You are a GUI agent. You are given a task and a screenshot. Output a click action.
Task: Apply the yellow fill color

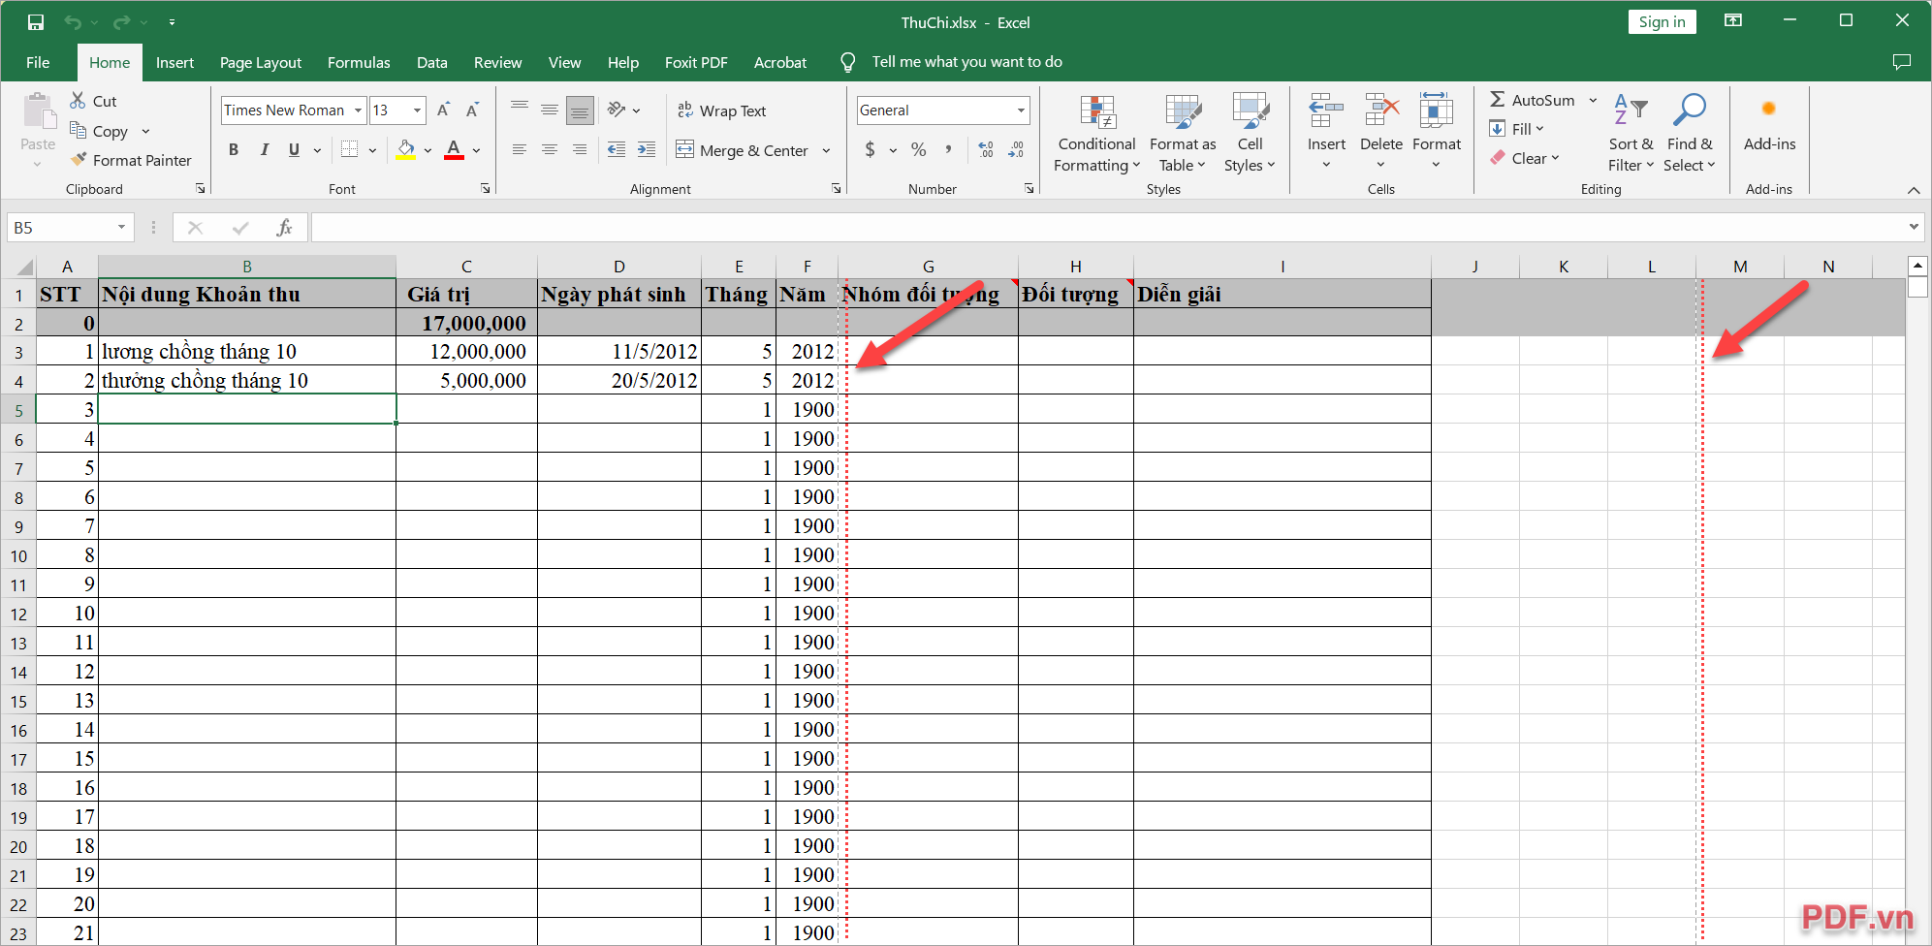(x=406, y=149)
